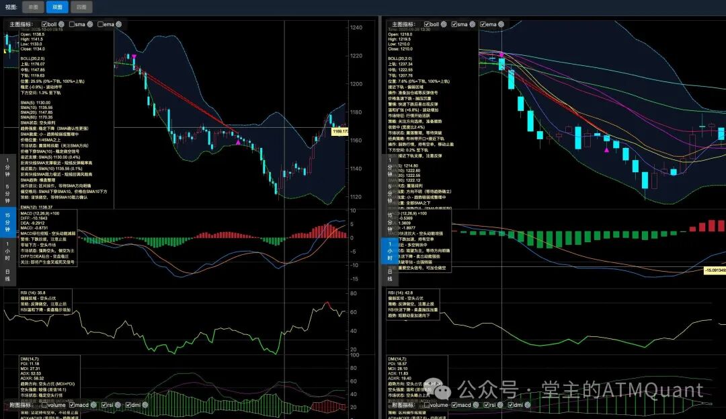Open rsi settings gear in left sub-indicators
The image size is (726, 419).
pos(118,405)
